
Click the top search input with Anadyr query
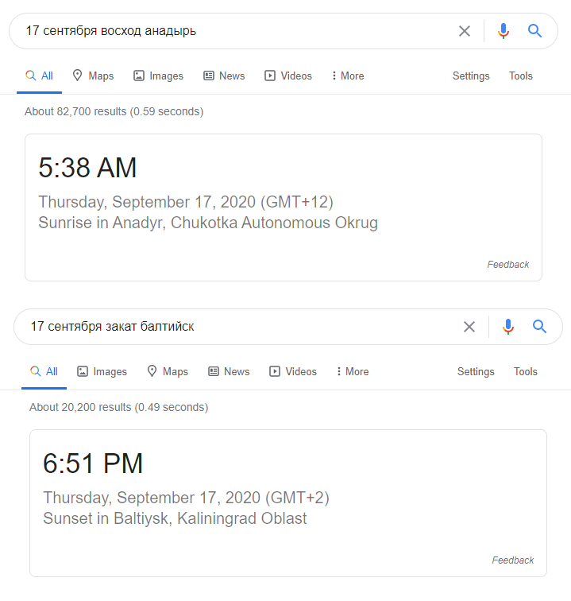(230, 31)
